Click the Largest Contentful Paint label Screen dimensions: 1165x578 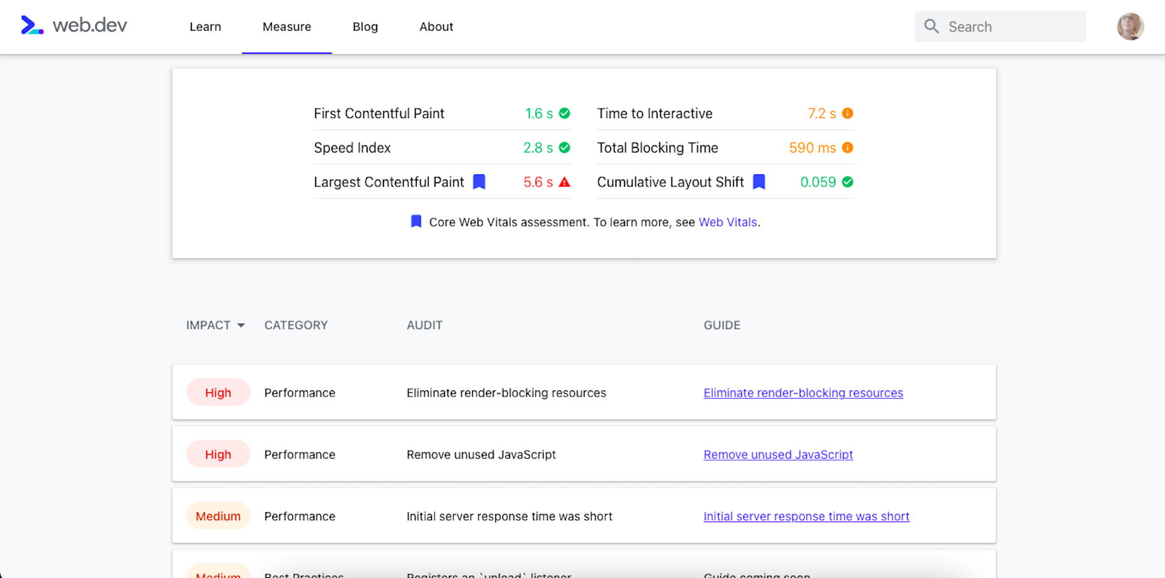[x=389, y=182]
